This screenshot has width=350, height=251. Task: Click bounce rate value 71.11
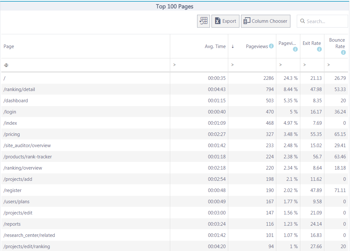[x=340, y=190]
